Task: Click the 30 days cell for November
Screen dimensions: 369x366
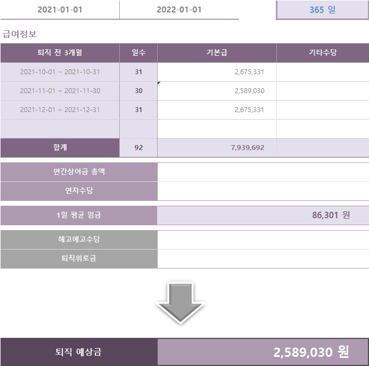Action: pyautogui.click(x=139, y=91)
